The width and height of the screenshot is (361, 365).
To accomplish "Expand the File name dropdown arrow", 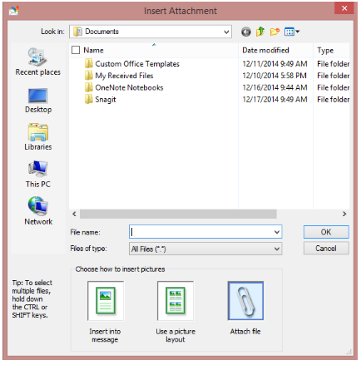I will [277, 232].
